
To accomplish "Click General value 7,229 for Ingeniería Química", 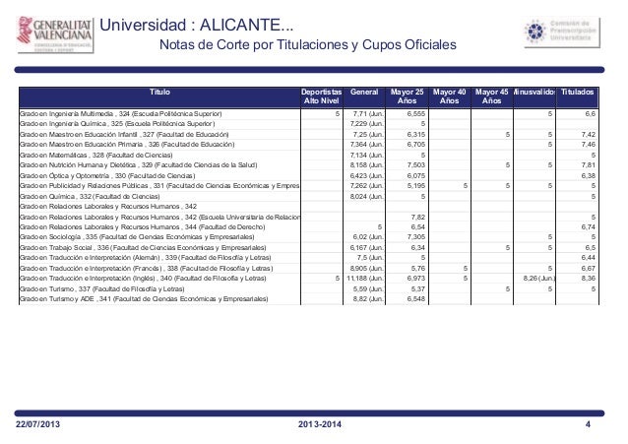I will (367, 124).
